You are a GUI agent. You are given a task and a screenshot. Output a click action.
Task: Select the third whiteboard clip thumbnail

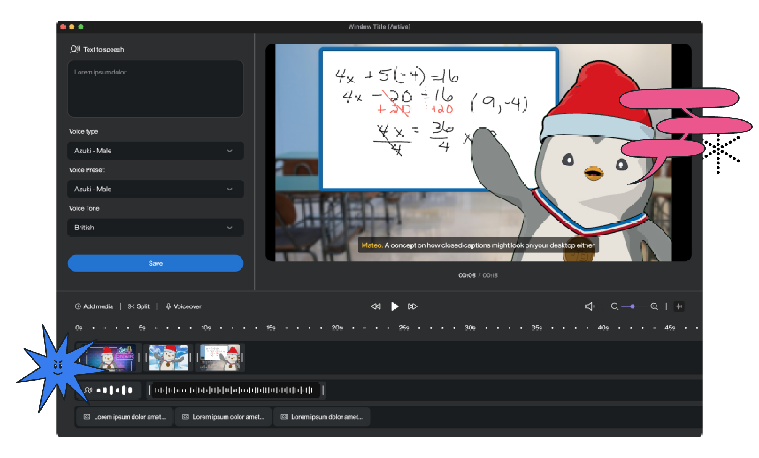[x=220, y=358]
